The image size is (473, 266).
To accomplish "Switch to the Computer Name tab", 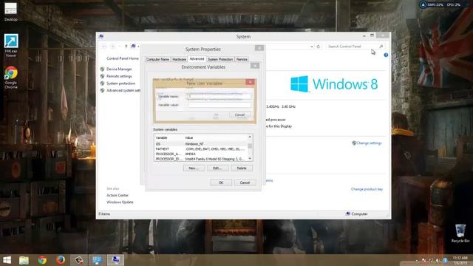I will (157, 59).
